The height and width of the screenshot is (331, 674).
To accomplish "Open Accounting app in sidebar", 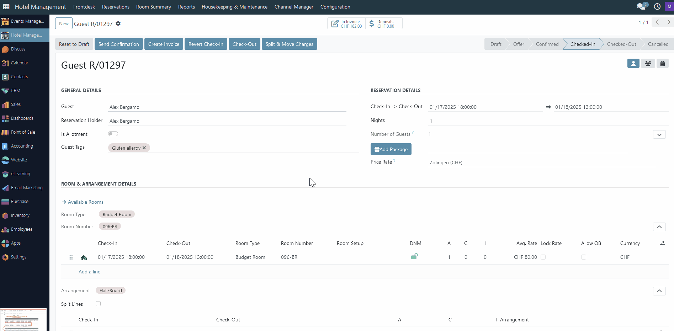I will (x=25, y=146).
